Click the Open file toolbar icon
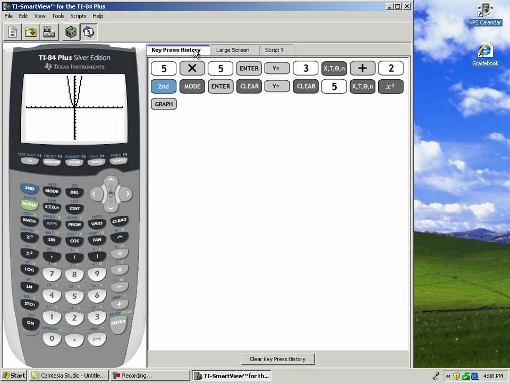The height and width of the screenshot is (383, 510). [x=31, y=32]
